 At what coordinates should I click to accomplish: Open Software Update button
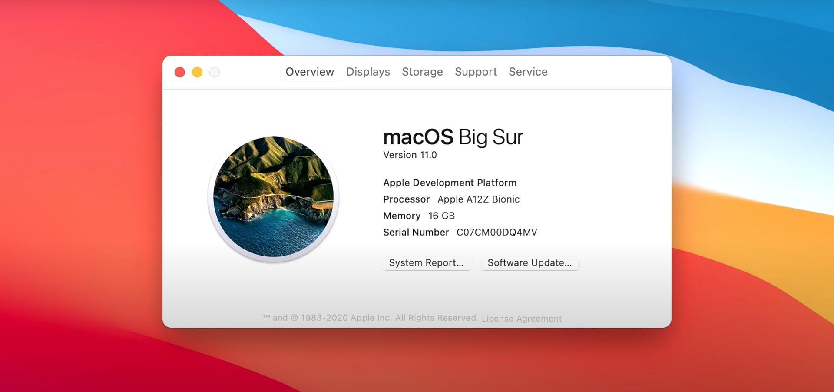pyautogui.click(x=530, y=263)
